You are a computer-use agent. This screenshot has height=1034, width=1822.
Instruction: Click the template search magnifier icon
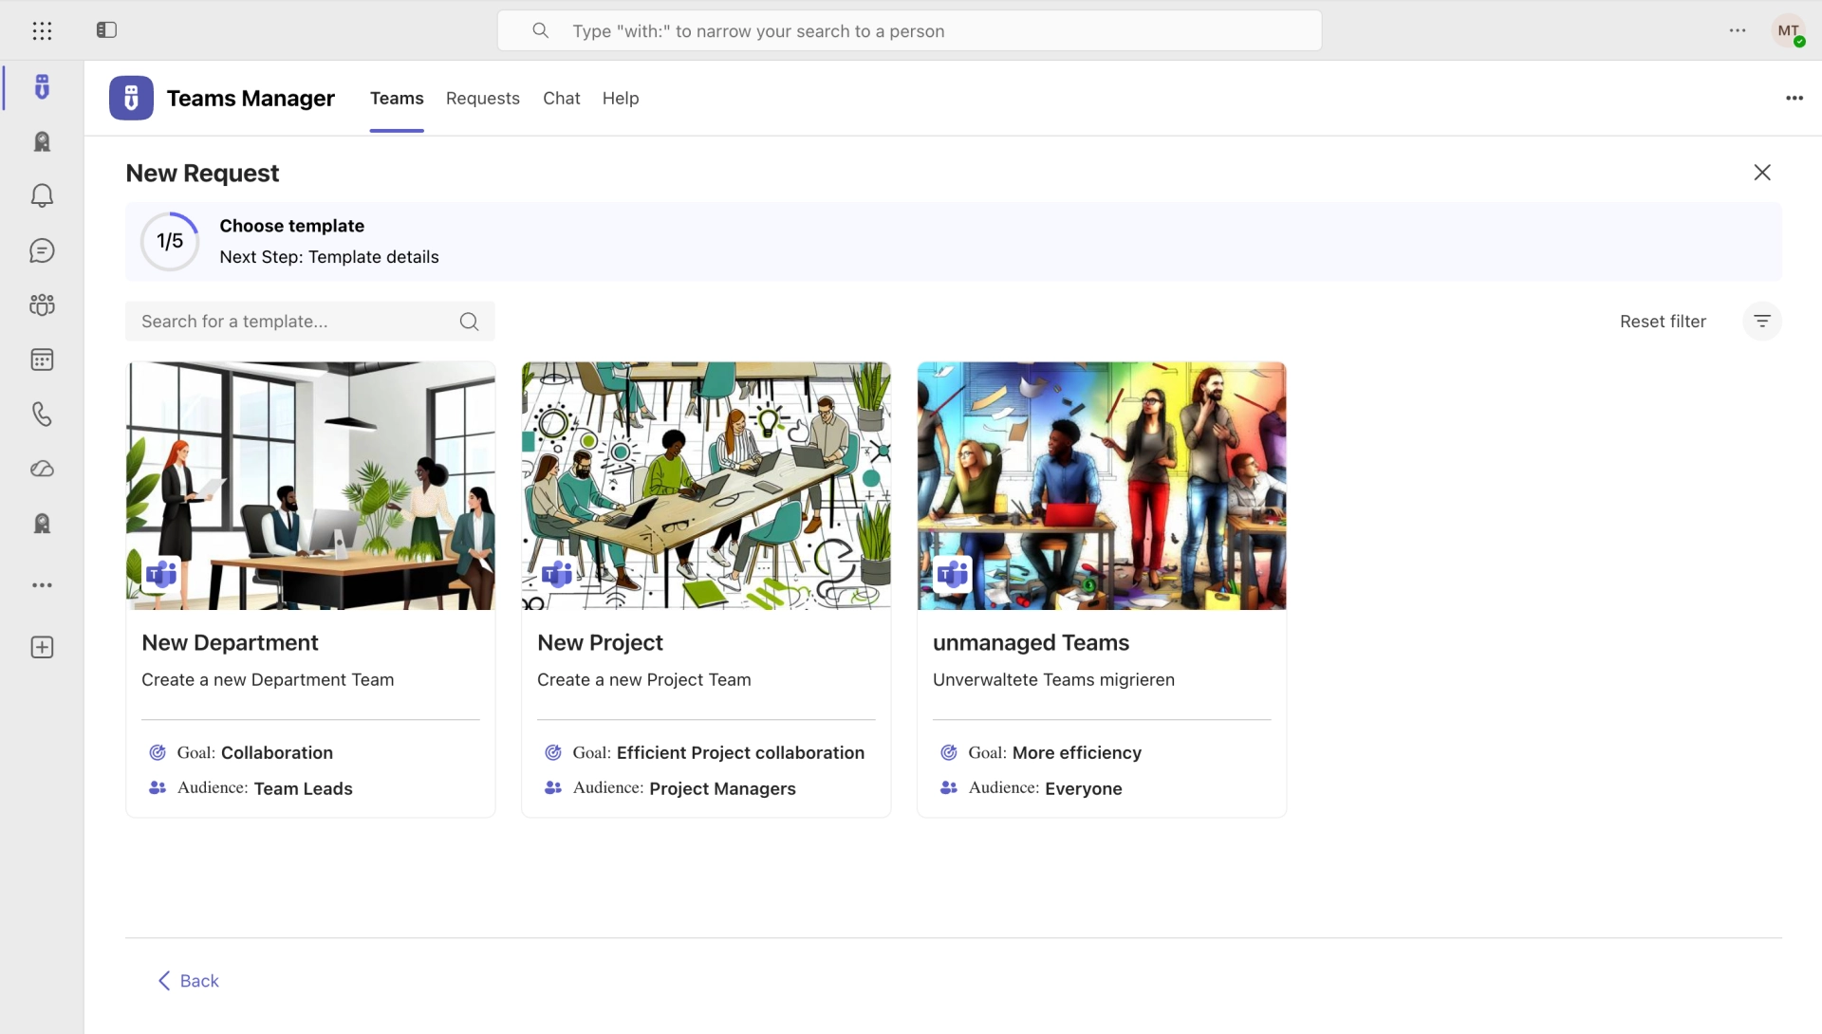click(x=469, y=322)
